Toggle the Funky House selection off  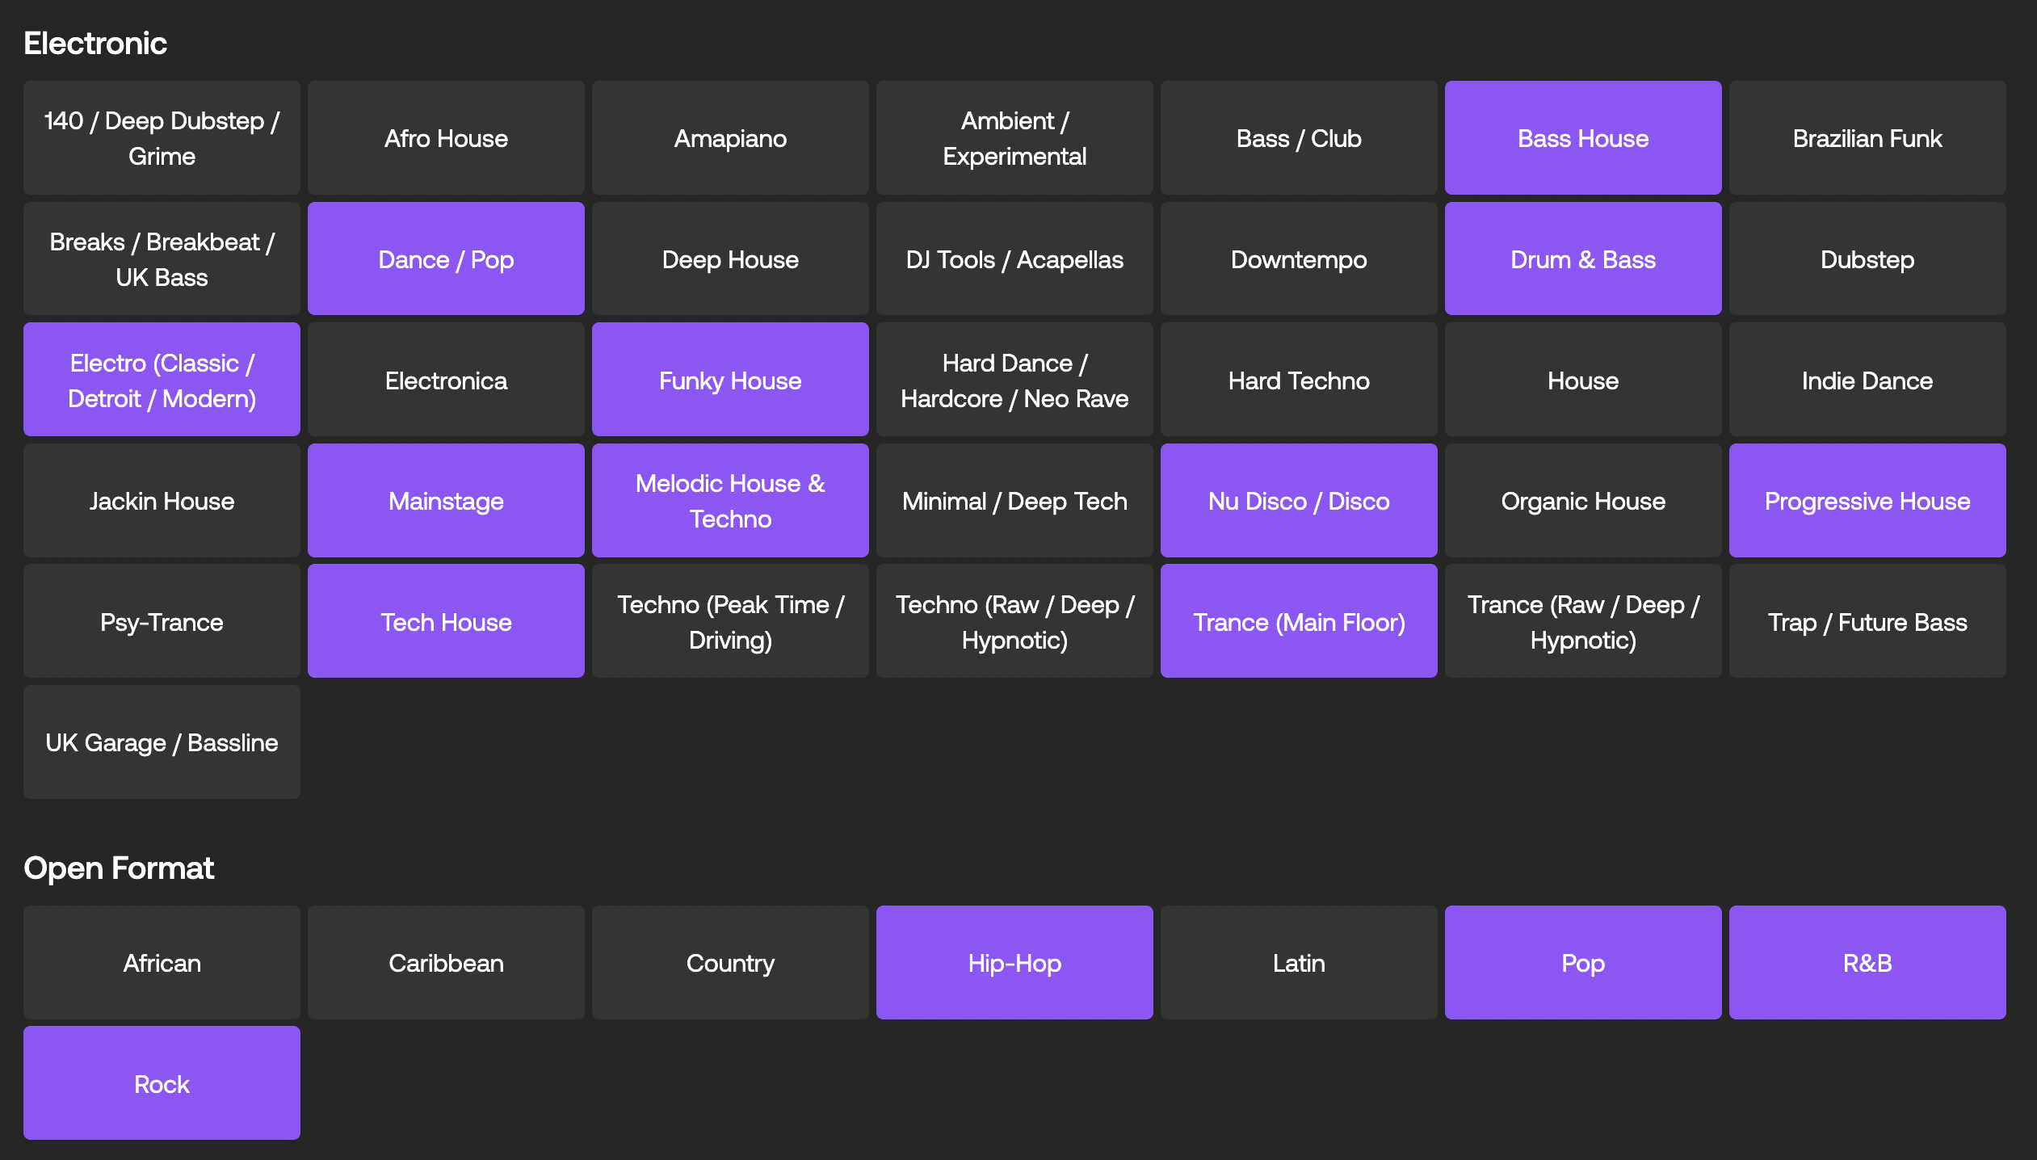point(730,380)
